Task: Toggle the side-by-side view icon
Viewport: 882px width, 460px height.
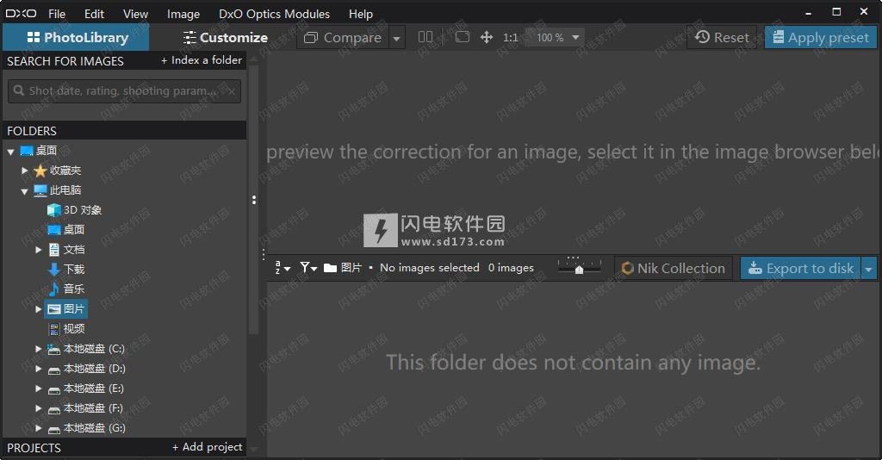Action: point(425,37)
